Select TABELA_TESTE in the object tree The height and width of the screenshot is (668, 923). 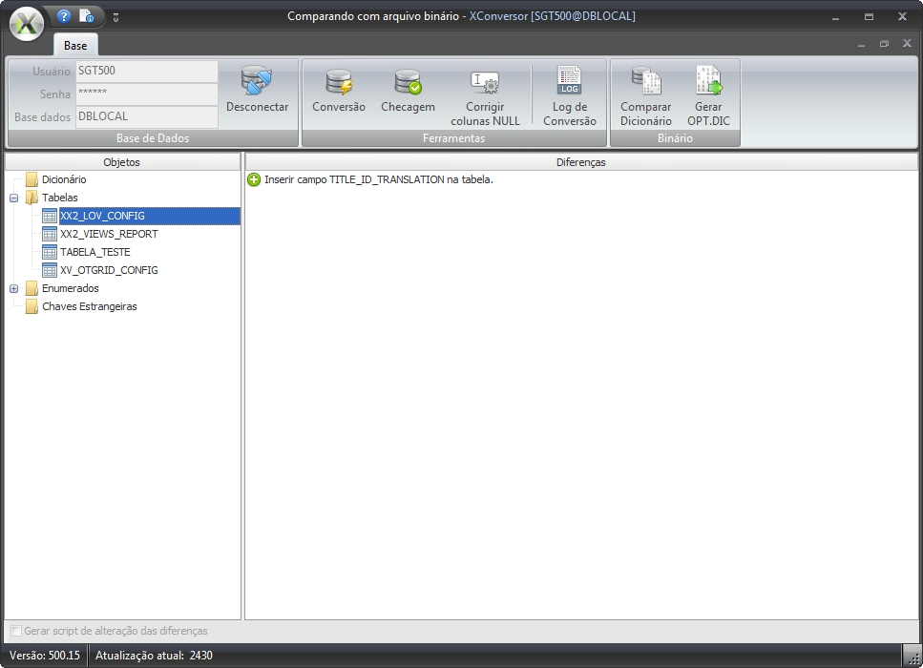point(94,252)
